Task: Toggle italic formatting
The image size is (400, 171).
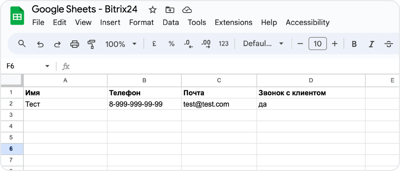Action: [x=371, y=44]
